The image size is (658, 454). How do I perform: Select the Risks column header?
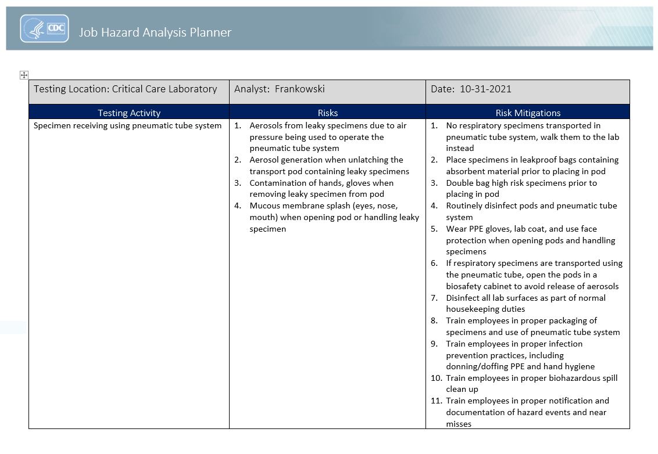pos(327,113)
